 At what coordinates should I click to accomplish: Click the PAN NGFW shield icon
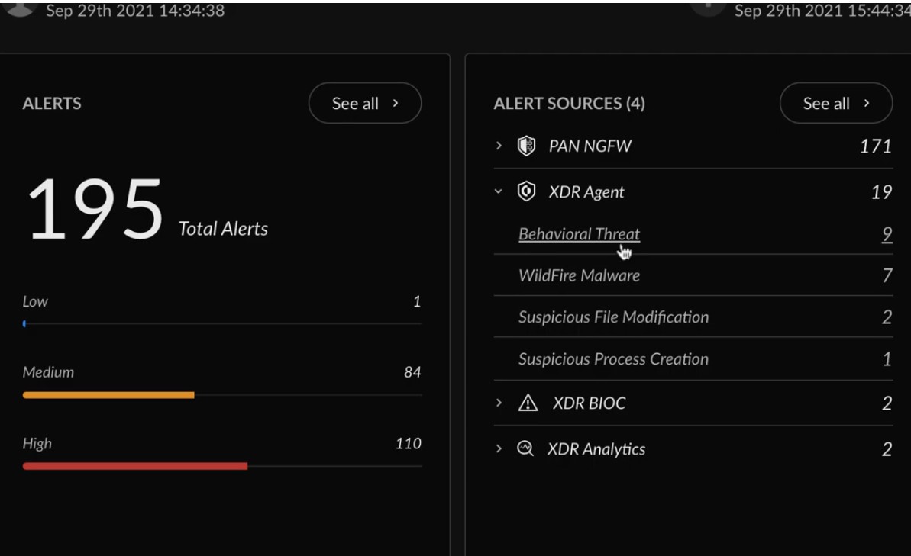pyautogui.click(x=526, y=145)
